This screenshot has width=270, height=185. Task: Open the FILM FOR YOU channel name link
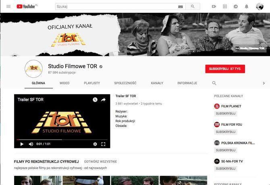(232, 125)
